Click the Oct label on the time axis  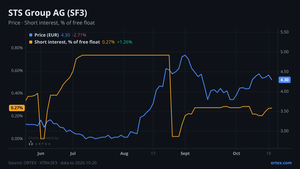[x=236, y=153]
